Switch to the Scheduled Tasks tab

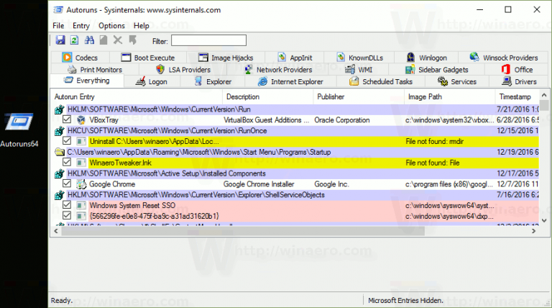(381, 82)
